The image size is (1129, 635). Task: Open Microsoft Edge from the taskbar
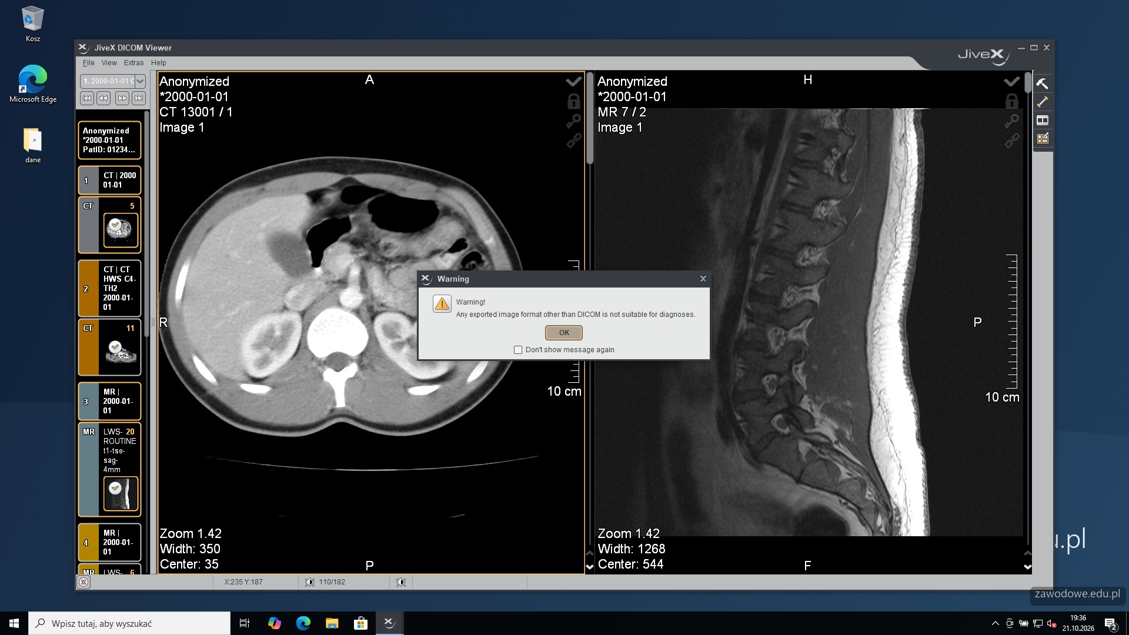click(303, 623)
